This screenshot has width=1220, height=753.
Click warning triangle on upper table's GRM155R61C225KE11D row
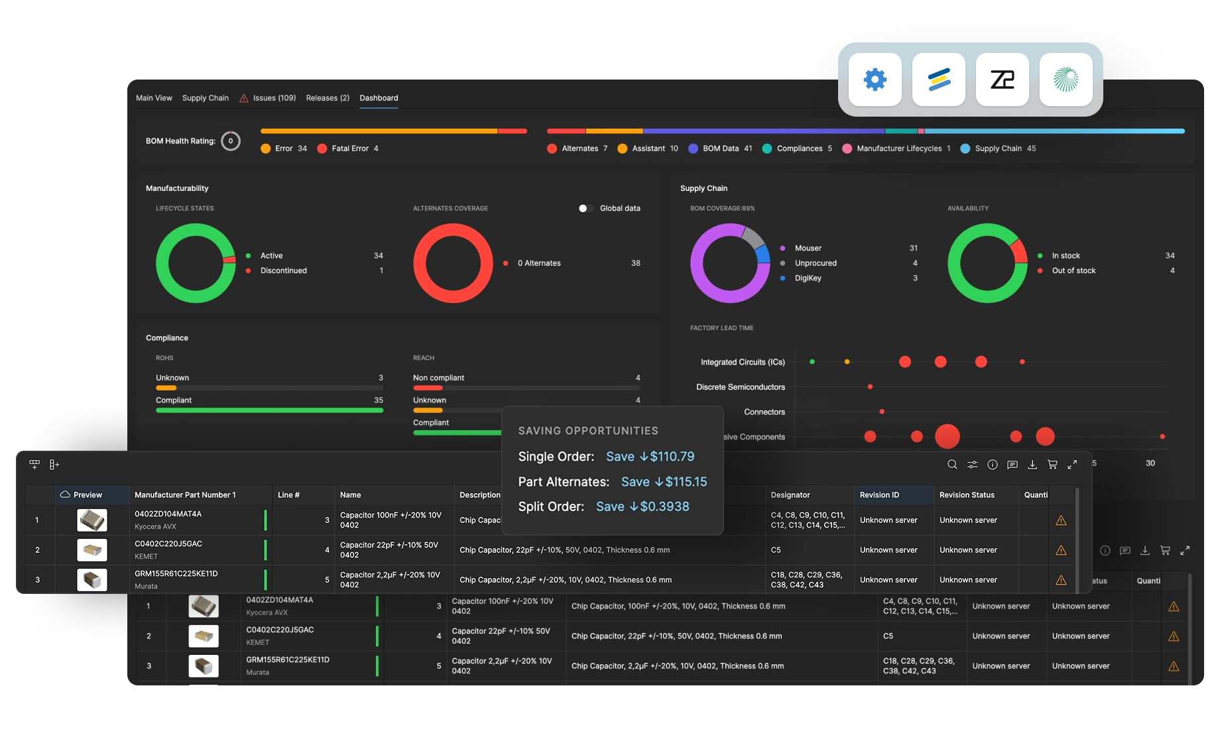point(1061,580)
